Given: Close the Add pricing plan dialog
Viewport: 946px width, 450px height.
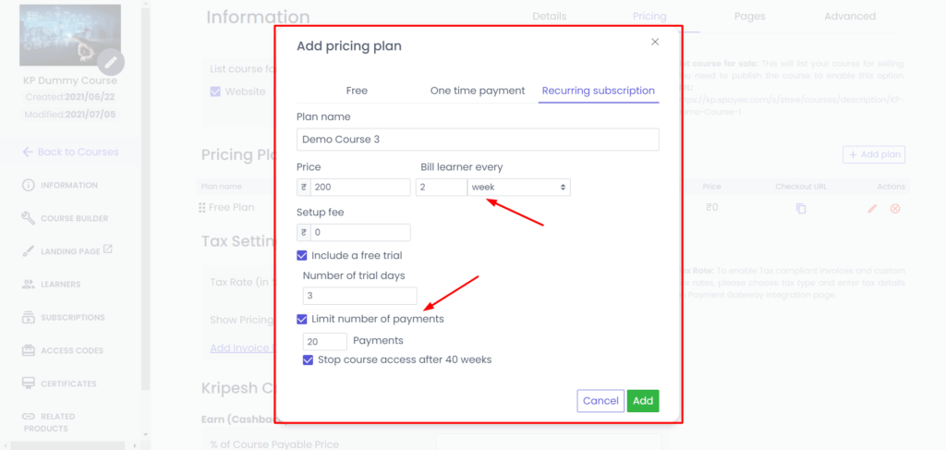Looking at the screenshot, I should point(655,42).
